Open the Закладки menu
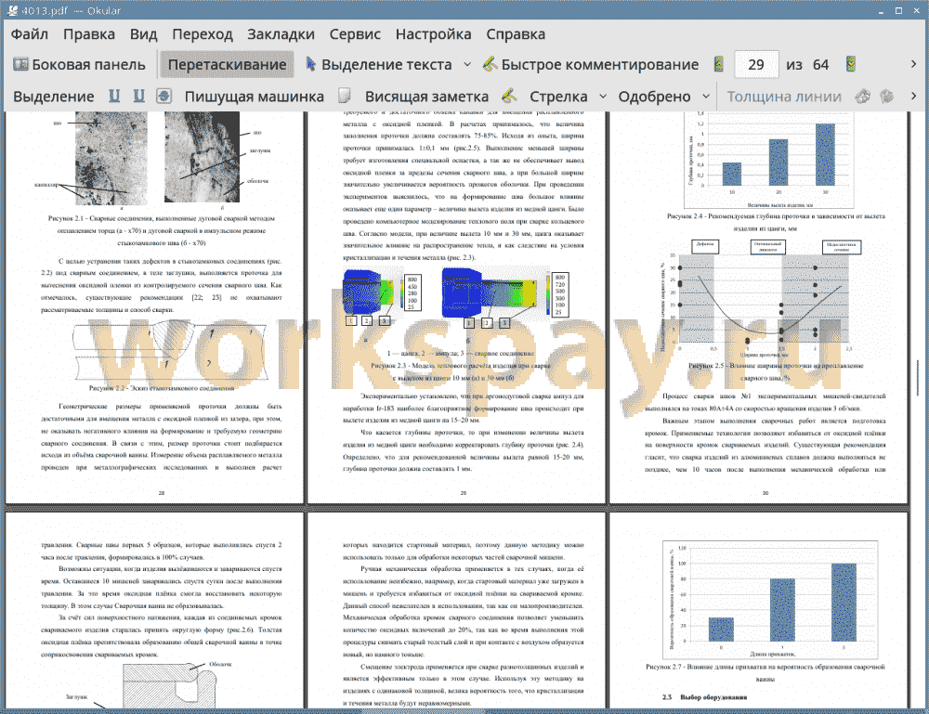This screenshot has height=714, width=929. tap(281, 34)
